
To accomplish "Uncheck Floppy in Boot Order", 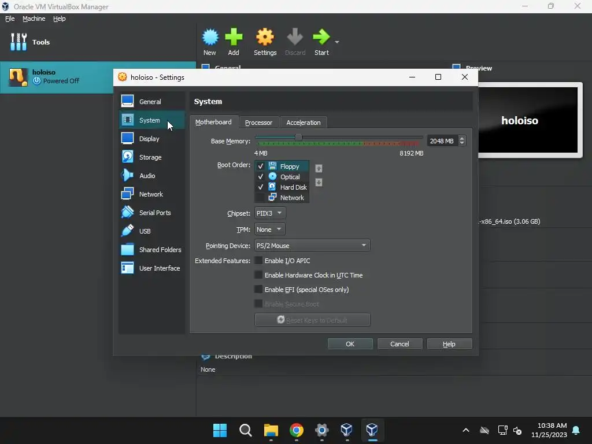I will pos(261,166).
